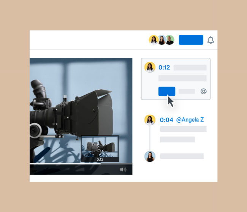
Task: Click the commenter avatar in the 0:12 comment box
Action: (x=150, y=67)
